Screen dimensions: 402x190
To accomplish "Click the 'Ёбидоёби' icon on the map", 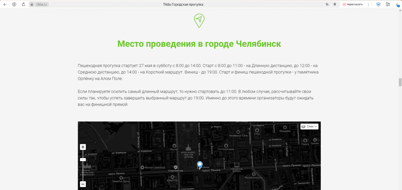I will (x=285, y=127).
